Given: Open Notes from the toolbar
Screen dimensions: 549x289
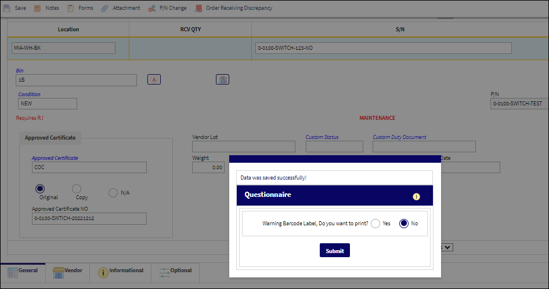Looking at the screenshot, I should pos(46,8).
